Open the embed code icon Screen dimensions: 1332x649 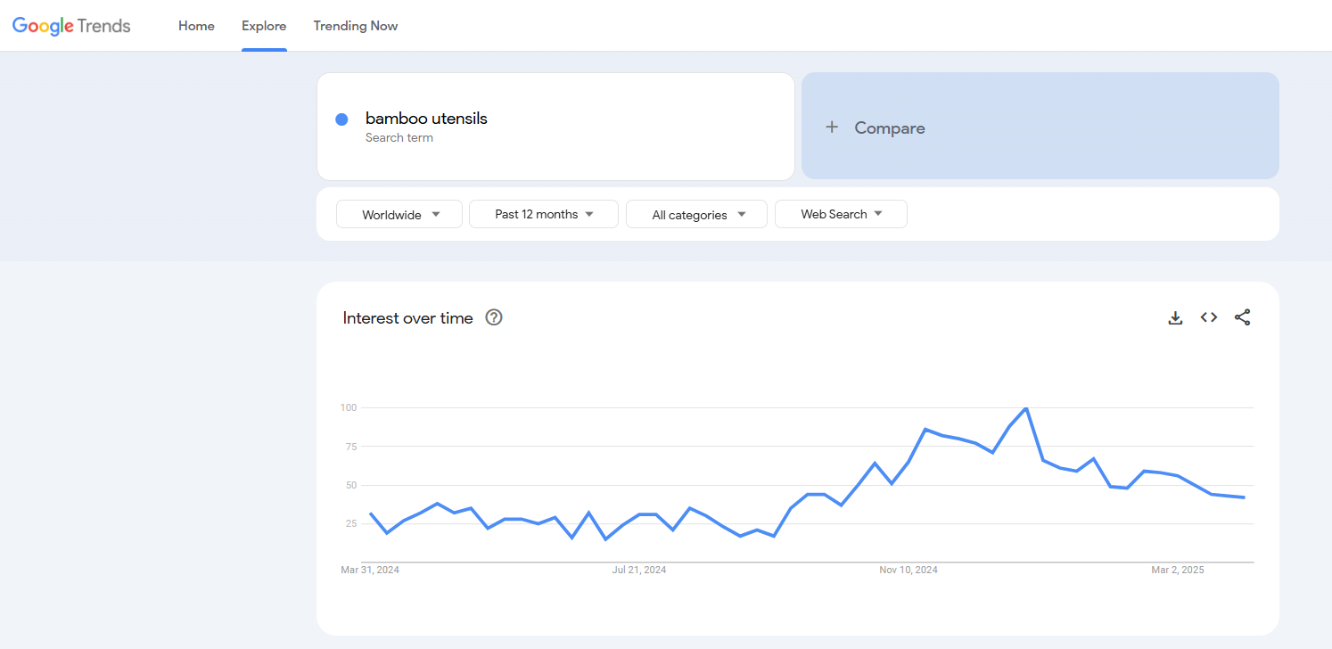pyautogui.click(x=1209, y=317)
